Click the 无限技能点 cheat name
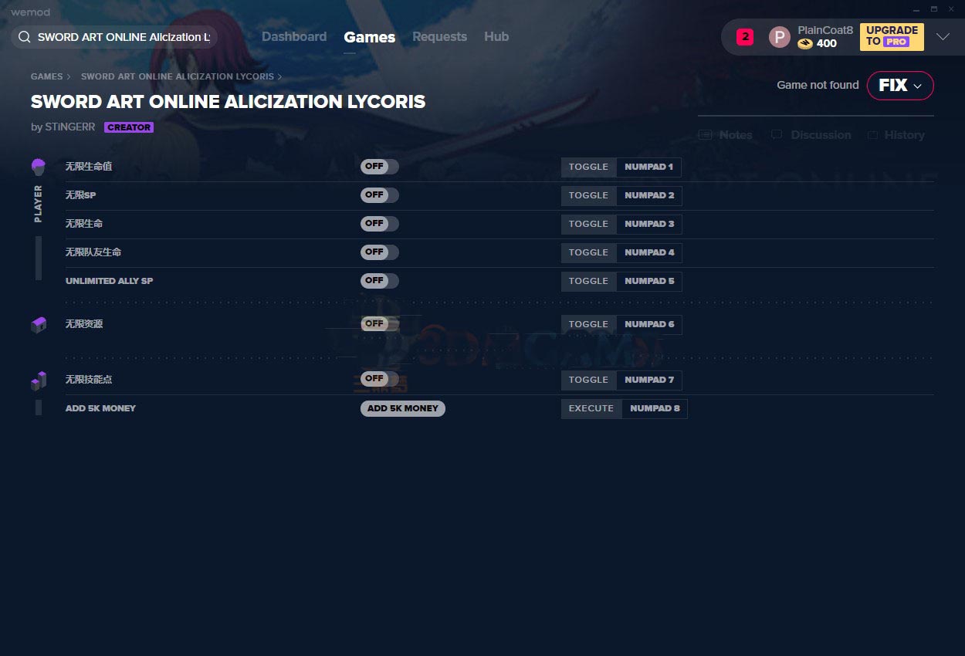Viewport: 965px width, 656px height. (x=89, y=380)
